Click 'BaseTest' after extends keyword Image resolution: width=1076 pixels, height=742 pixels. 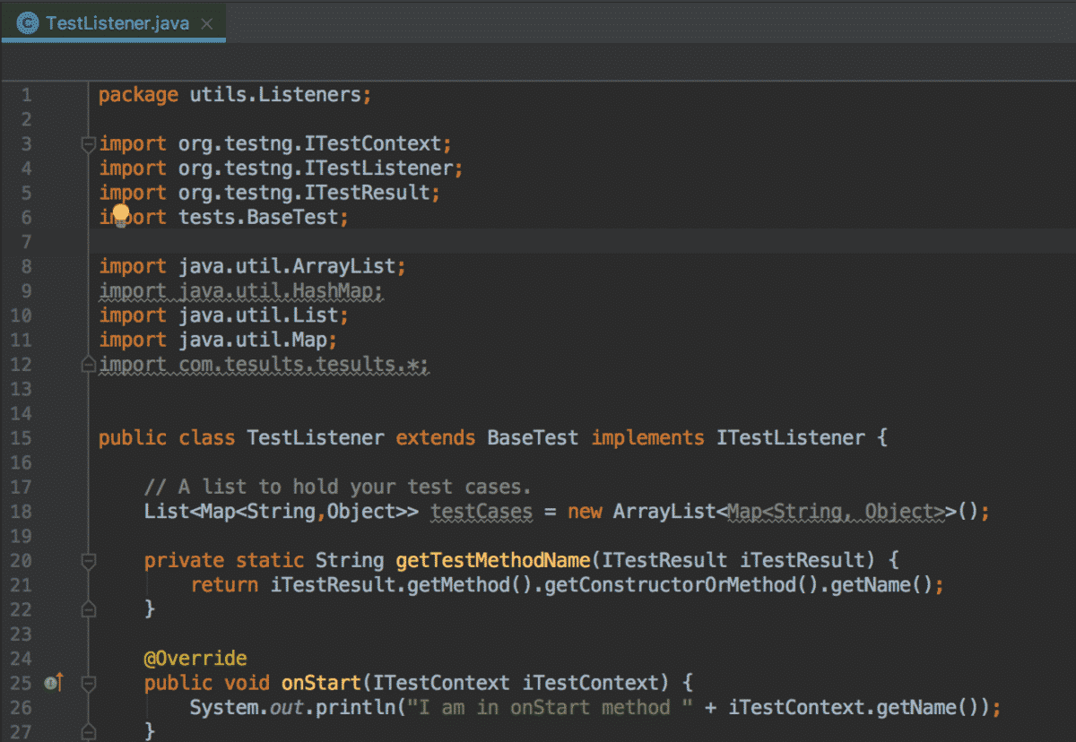(534, 438)
